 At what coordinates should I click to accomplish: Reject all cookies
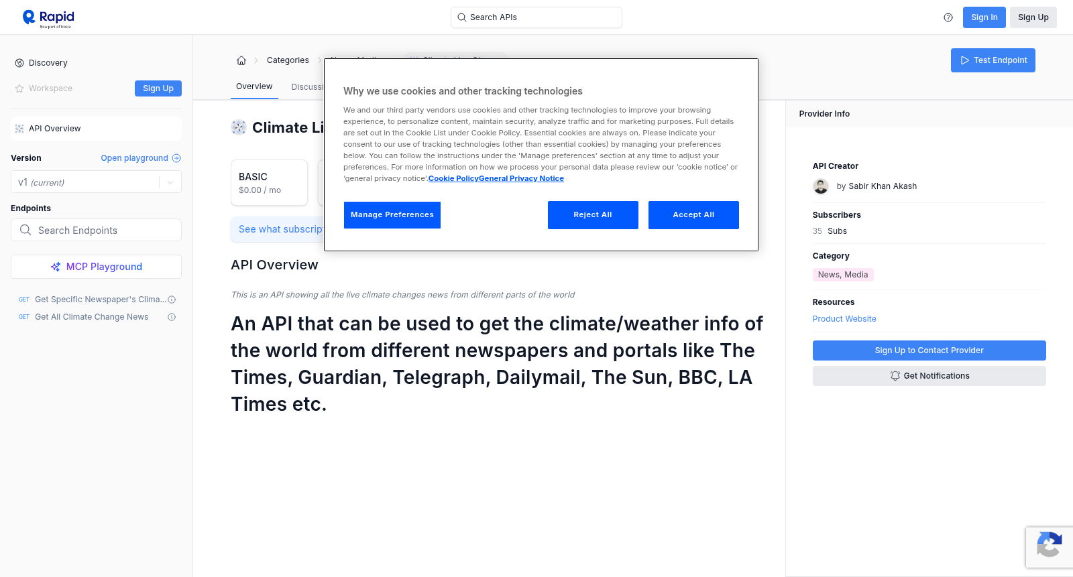(593, 215)
